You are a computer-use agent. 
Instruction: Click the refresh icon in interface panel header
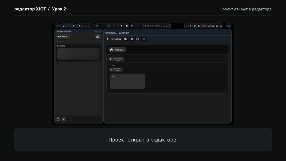click(x=100, y=31)
